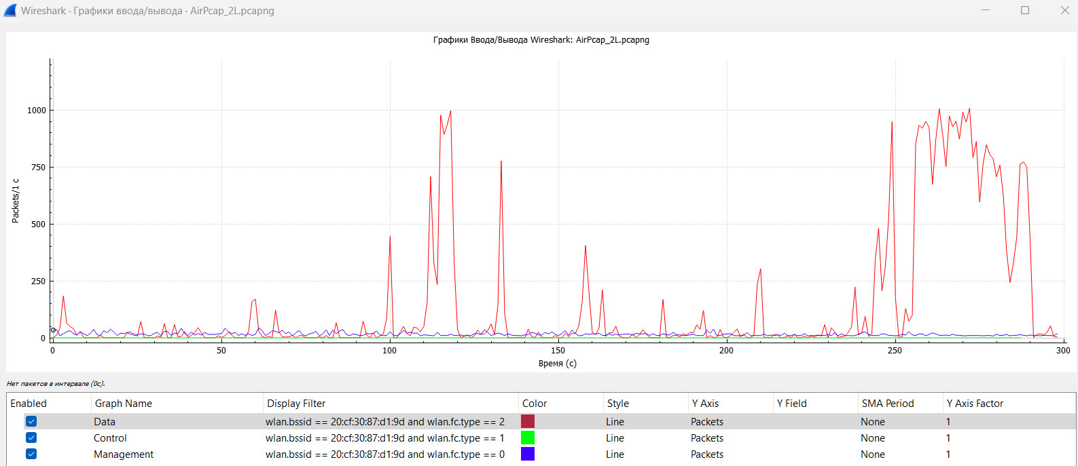Click the status hint about no packets in interval

[56, 384]
